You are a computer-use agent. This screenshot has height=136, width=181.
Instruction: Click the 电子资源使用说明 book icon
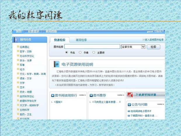pyautogui.click(x=57, y=64)
